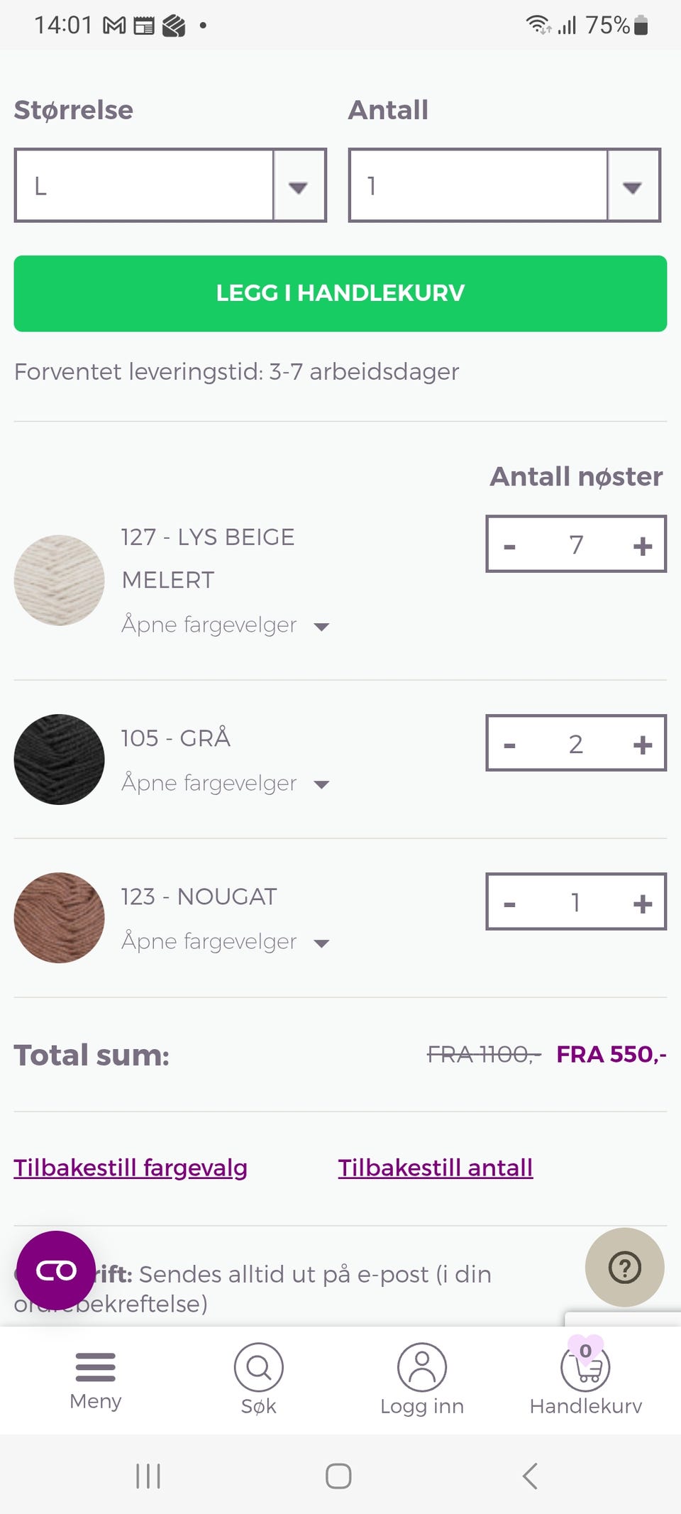Viewport: 681px width, 1514px height.
Task: Open Logg inn profile icon
Action: [x=422, y=1367]
